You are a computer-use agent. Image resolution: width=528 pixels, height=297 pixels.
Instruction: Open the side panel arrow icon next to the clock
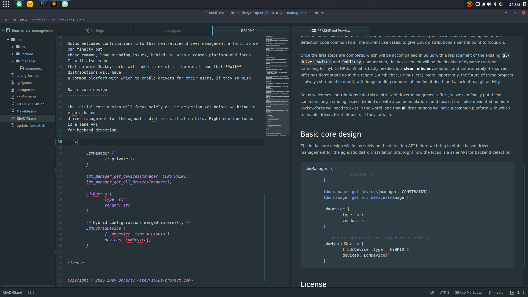(525, 4)
